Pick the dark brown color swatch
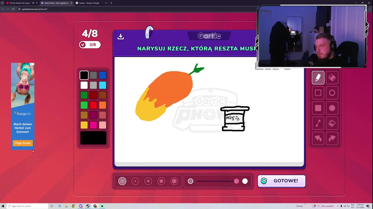373x209 pixels. (x=103, y=95)
